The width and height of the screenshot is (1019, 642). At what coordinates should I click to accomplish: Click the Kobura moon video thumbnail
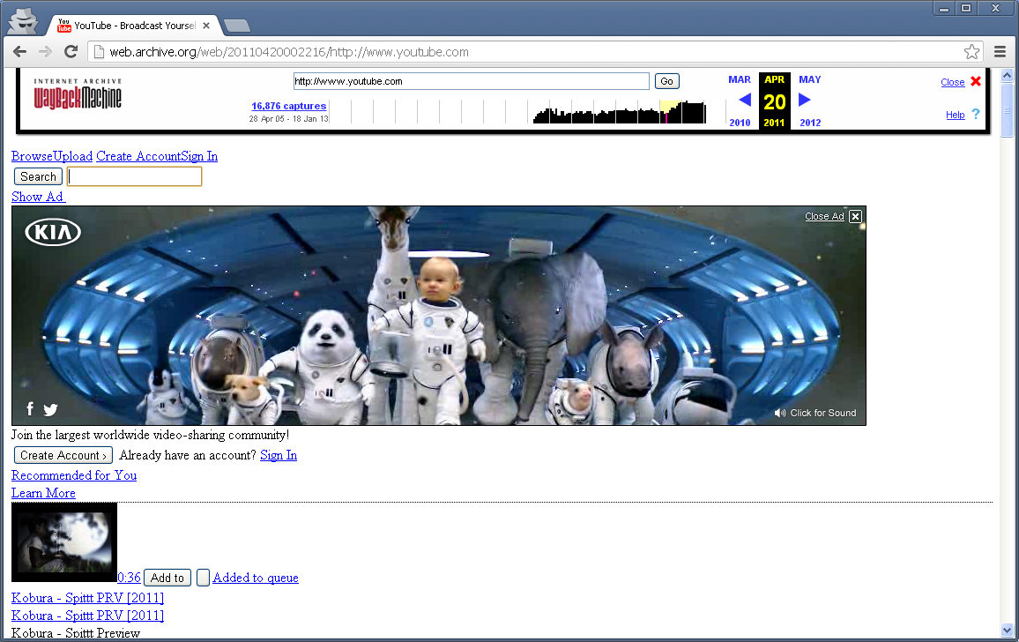pyautogui.click(x=64, y=541)
